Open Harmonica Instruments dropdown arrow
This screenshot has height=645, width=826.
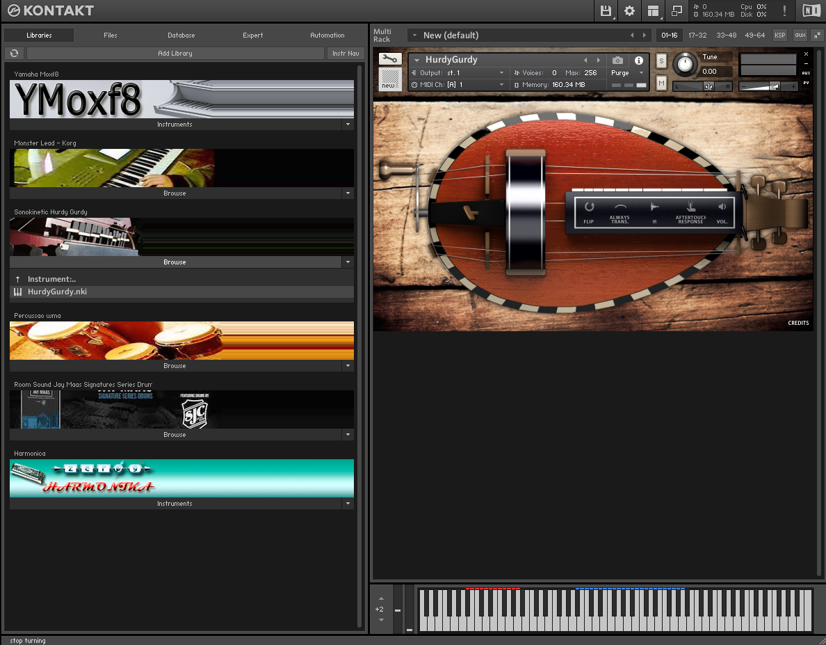tap(348, 504)
